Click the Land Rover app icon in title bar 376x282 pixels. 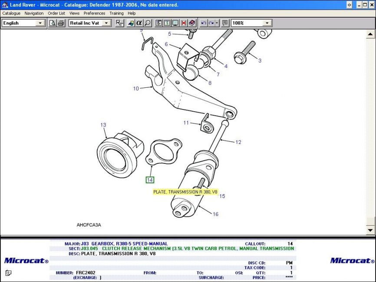coord(5,5)
